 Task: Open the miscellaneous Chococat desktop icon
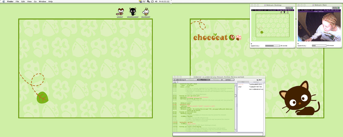click(133, 12)
